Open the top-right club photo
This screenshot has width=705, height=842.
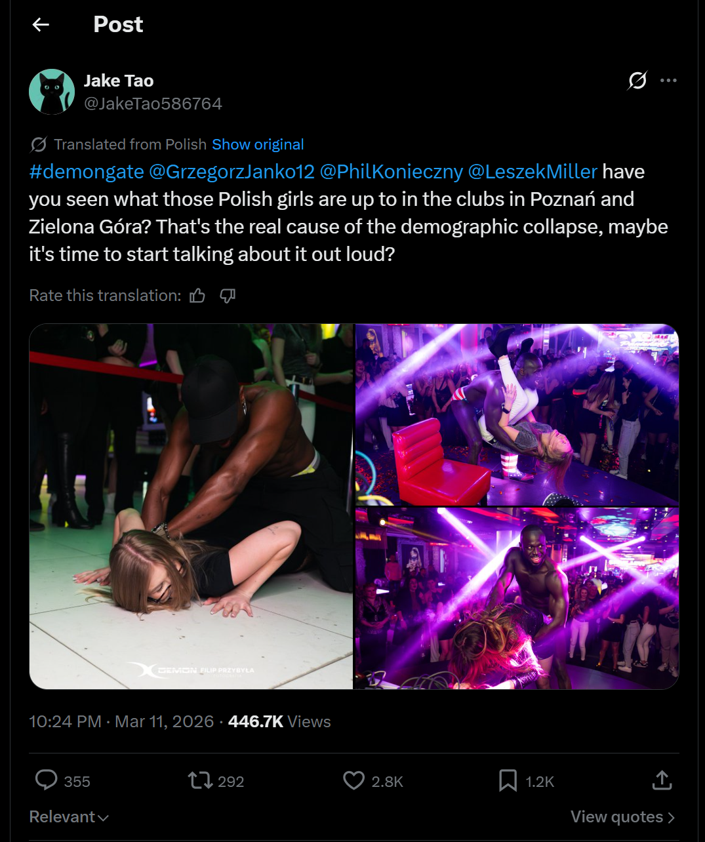coord(517,414)
